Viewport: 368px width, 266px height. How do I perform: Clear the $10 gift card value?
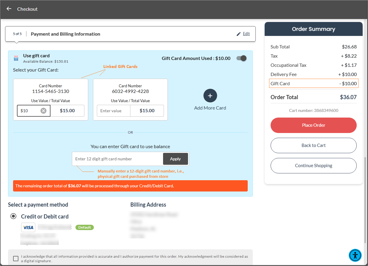(x=43, y=111)
